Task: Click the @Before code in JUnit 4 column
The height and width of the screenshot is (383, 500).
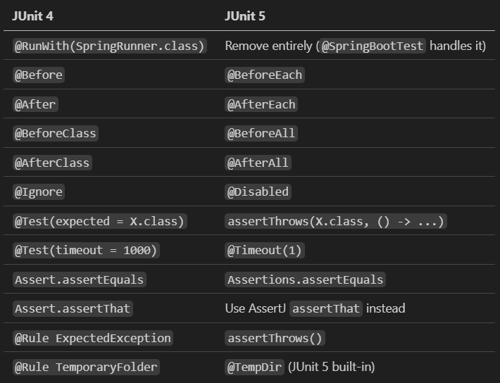Action: (39, 75)
